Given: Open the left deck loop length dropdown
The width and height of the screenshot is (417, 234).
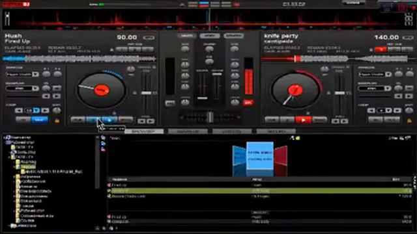Looking at the screenshot, I should [x=36, y=110].
